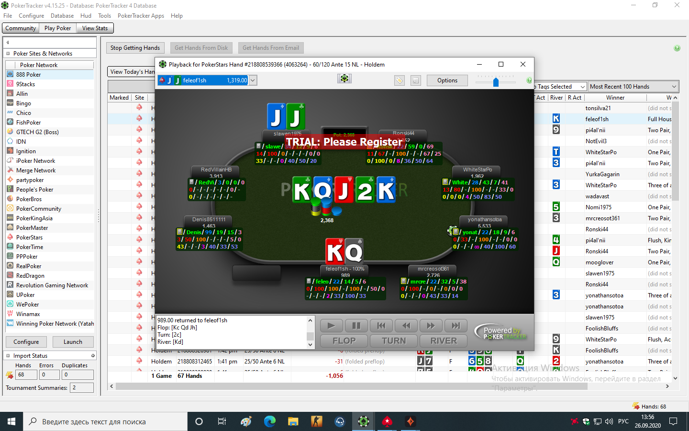Jump to the FLOP street
Viewport: 689px width, 431px height.
[x=344, y=341]
